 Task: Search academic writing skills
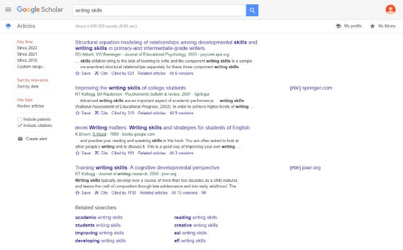(x=99, y=217)
